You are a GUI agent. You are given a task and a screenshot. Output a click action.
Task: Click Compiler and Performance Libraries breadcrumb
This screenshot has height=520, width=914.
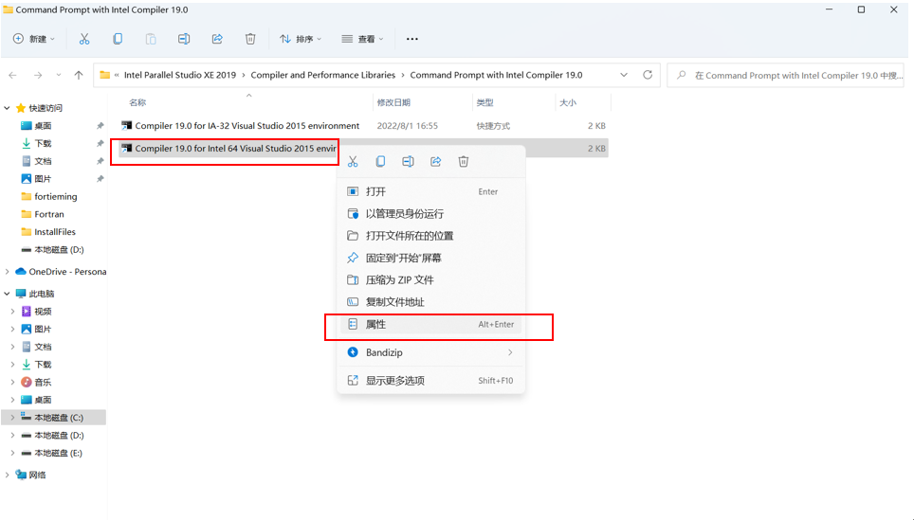pyautogui.click(x=323, y=75)
